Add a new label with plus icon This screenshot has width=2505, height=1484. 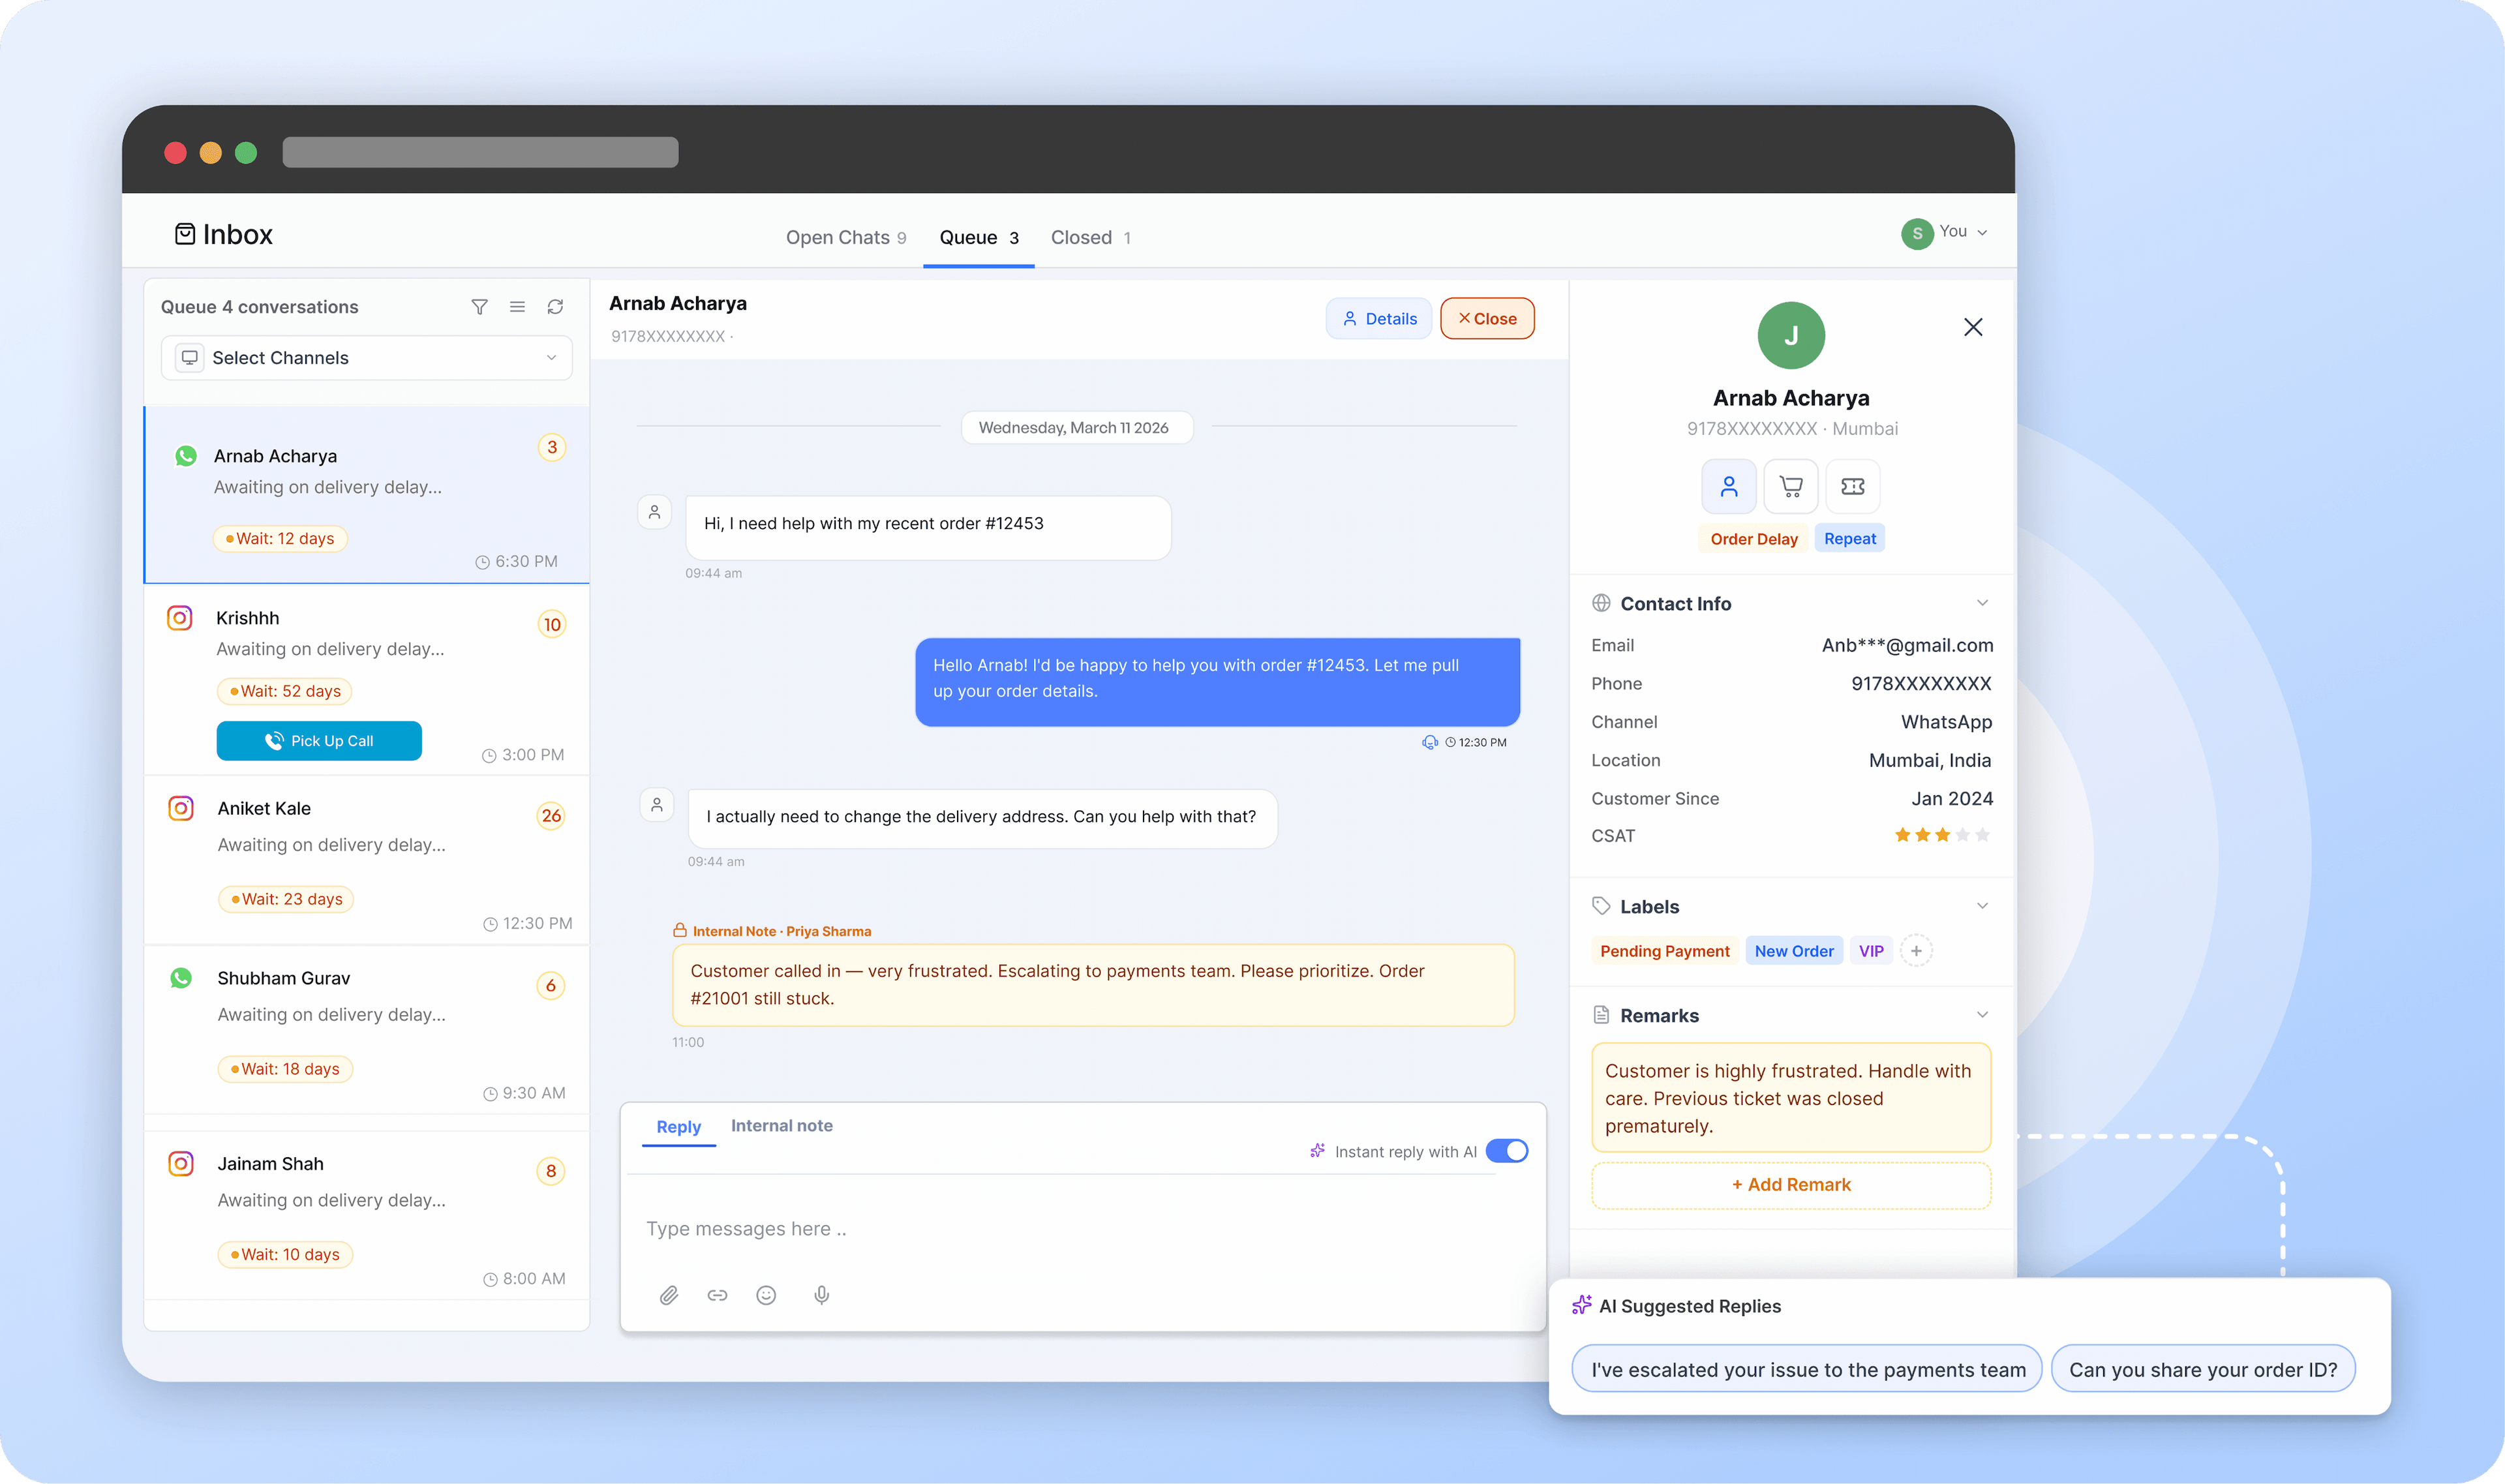coord(1916,951)
